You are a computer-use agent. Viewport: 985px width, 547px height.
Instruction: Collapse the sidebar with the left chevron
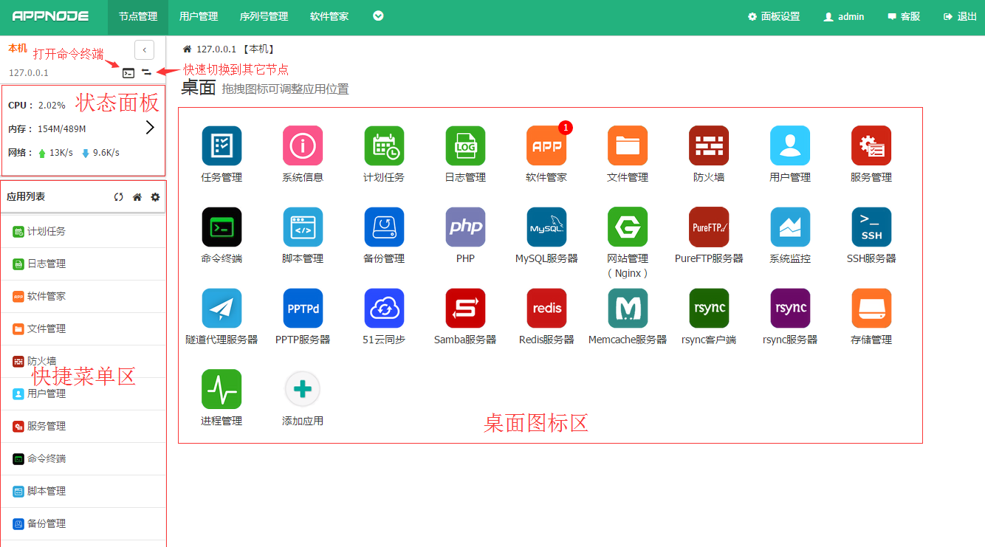(x=144, y=49)
